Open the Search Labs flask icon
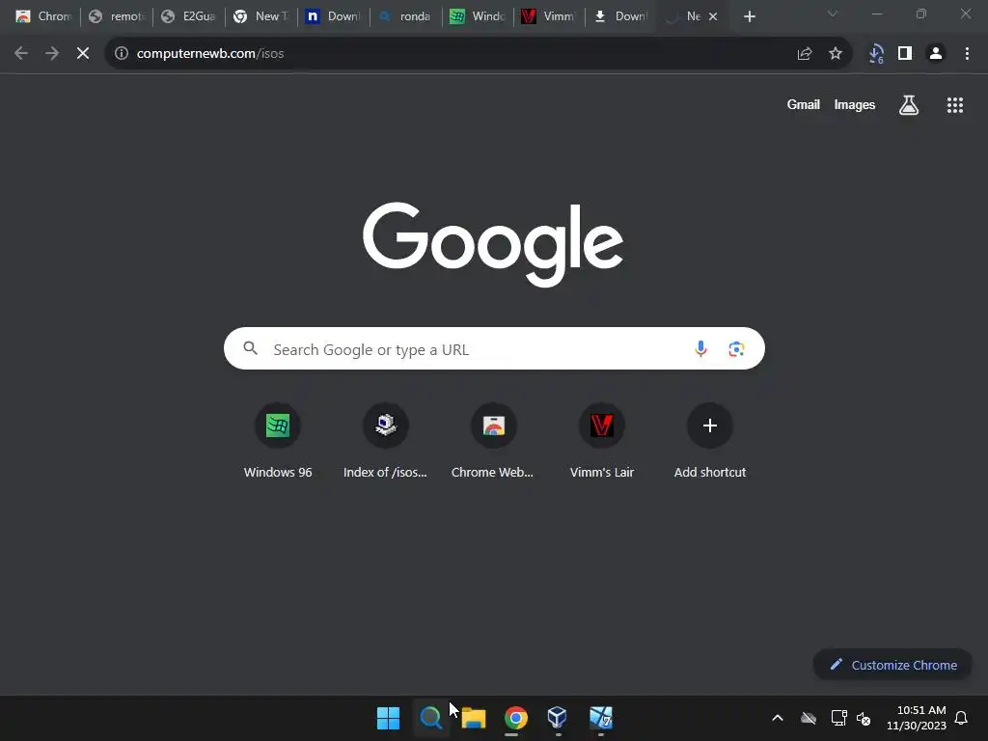The image size is (988, 741). (909, 105)
